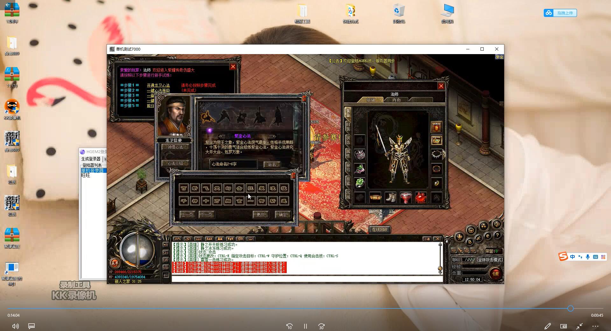This screenshot has width=611, height=331.
Task: Click 上一页 in character picker
Action: (x=187, y=215)
